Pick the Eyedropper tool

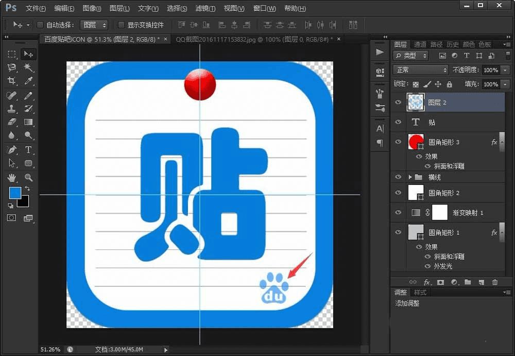click(x=29, y=81)
